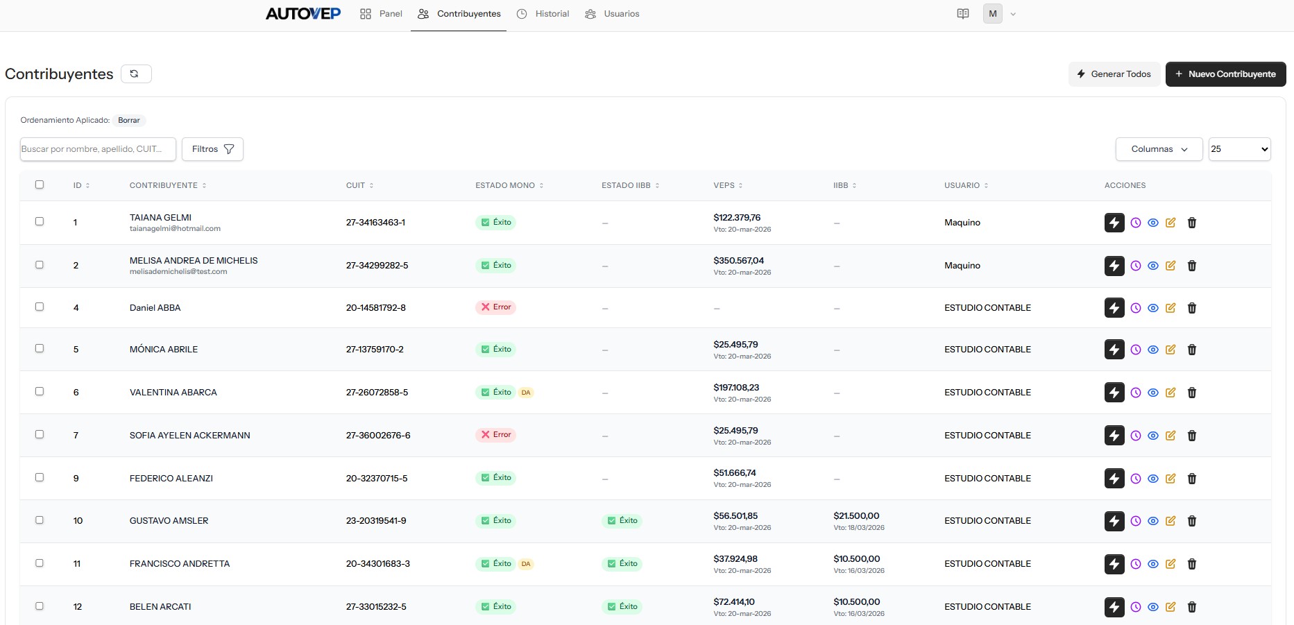
Task: Check the select-all checkbox in table header
Action: pyautogui.click(x=40, y=185)
